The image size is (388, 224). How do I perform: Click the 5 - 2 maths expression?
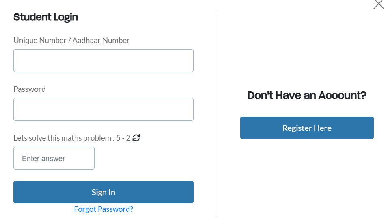click(x=123, y=138)
